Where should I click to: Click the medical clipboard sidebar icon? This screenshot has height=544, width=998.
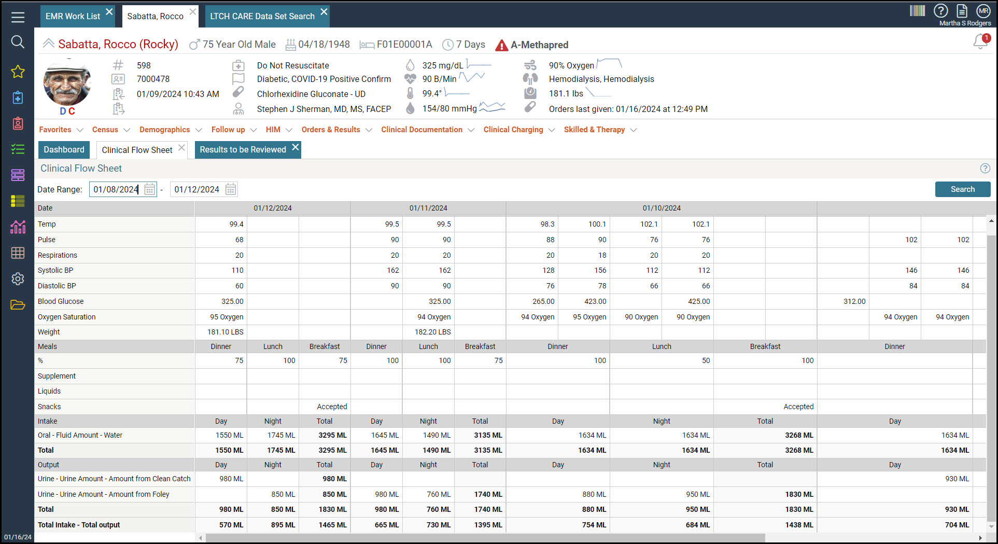18,97
